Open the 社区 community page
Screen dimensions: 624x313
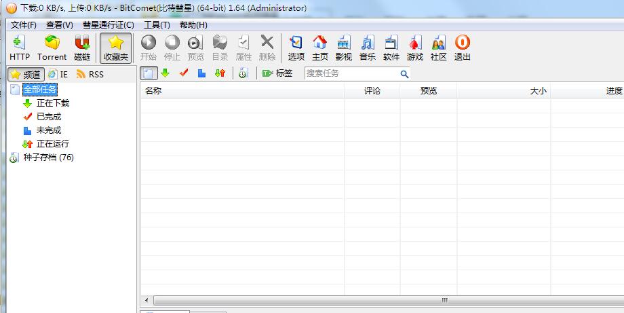439,48
